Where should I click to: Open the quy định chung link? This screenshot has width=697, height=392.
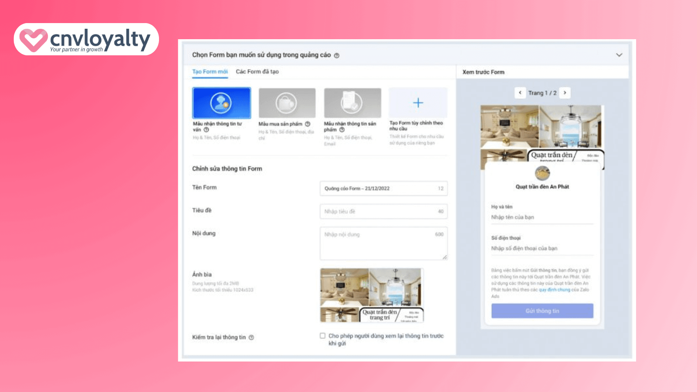pos(554,290)
